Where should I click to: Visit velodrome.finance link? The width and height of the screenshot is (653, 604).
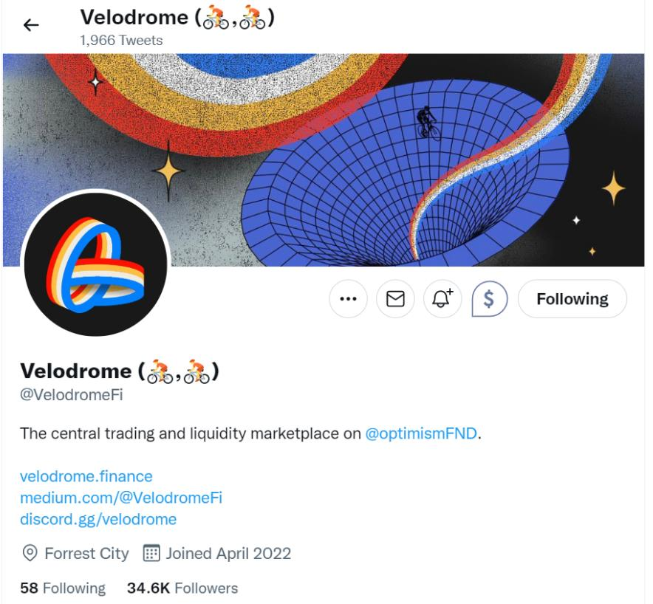pyautogui.click(x=86, y=476)
